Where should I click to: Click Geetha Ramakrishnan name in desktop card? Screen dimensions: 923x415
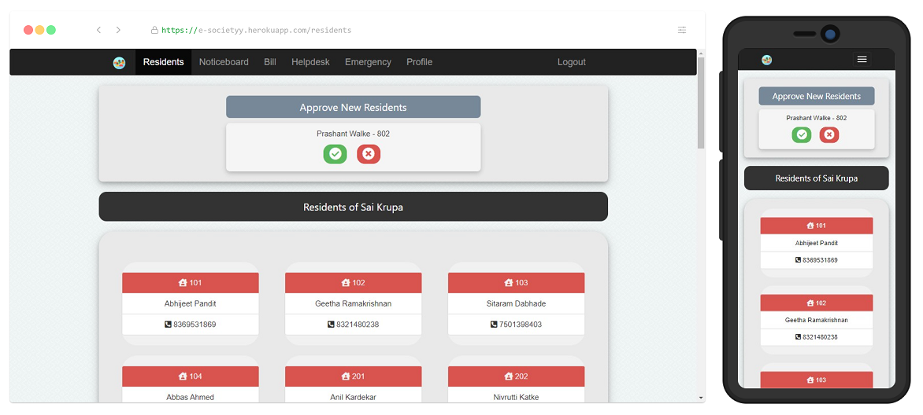[353, 304]
